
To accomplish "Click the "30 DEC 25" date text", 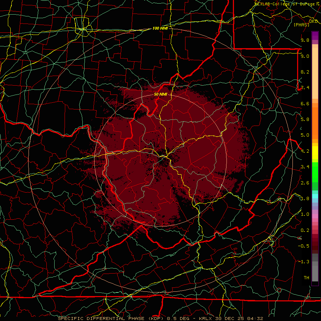I will 230,319.
